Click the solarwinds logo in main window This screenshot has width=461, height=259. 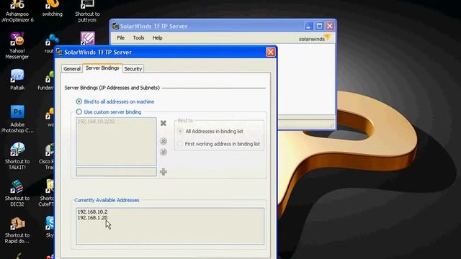[x=315, y=38]
